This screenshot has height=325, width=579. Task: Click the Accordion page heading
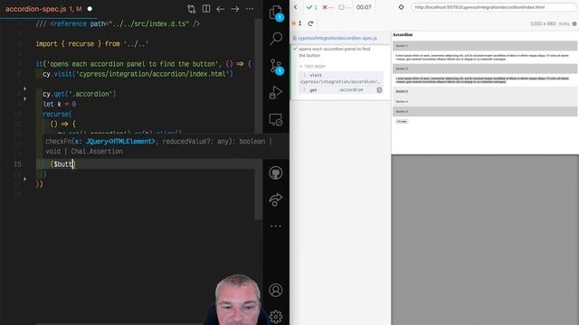click(x=403, y=34)
